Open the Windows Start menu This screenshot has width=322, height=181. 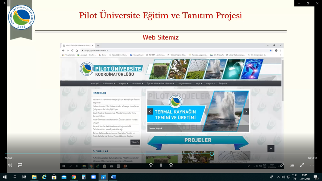pos(5,177)
